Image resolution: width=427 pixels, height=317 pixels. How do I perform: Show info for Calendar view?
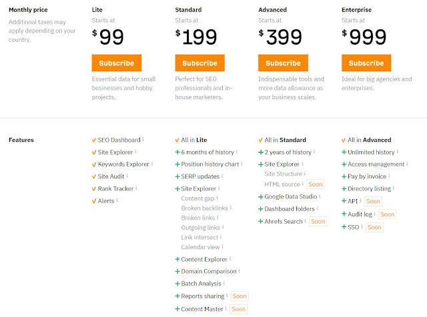click(x=222, y=246)
